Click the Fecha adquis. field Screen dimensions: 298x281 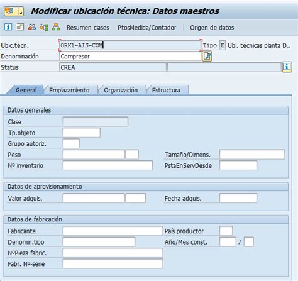[238, 198]
